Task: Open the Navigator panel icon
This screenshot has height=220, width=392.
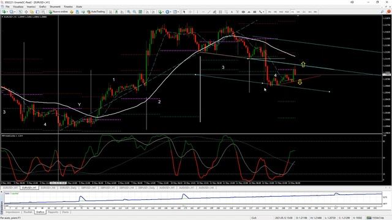Action: point(32,12)
